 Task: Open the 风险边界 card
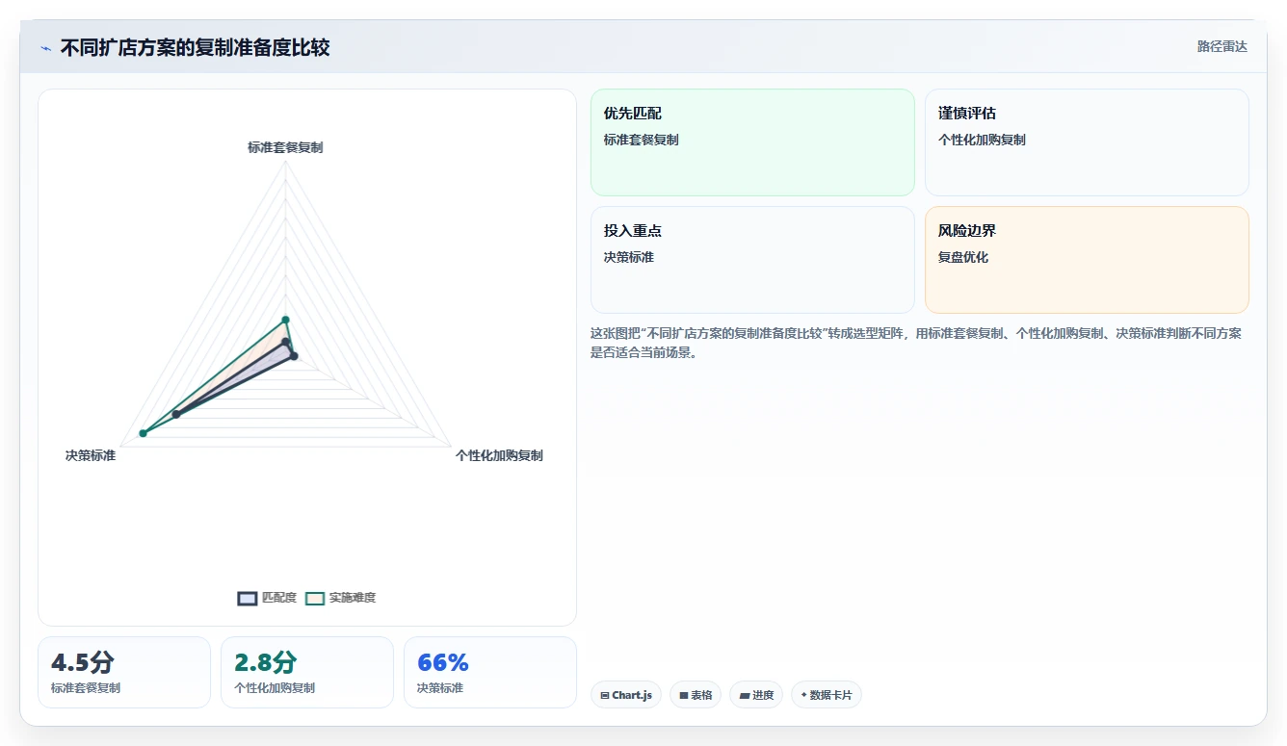[x=1087, y=260]
